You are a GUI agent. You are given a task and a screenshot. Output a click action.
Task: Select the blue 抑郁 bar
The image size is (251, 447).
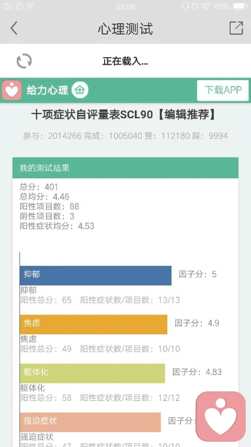[96, 276]
